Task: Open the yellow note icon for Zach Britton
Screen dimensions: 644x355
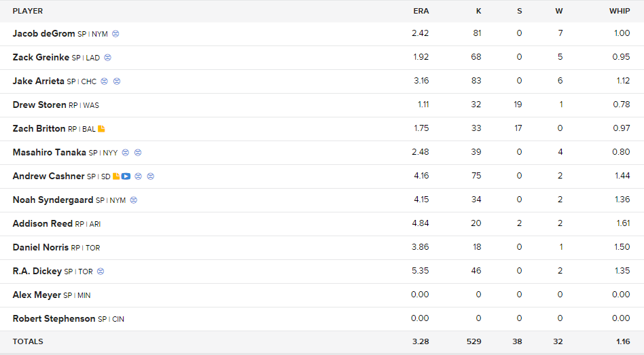Action: [x=101, y=129]
